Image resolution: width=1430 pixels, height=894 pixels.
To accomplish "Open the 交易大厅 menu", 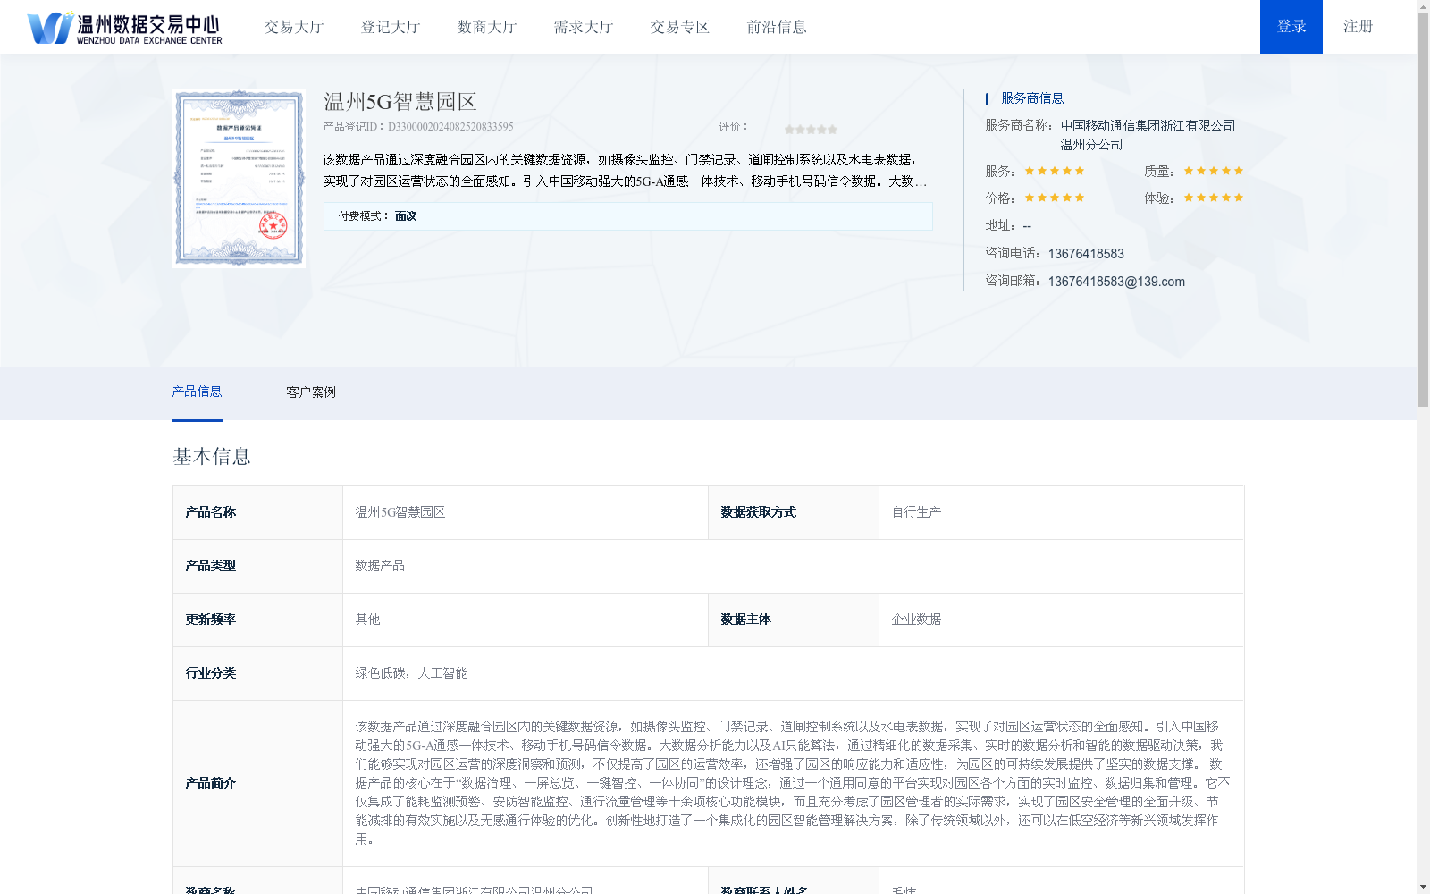I will (294, 27).
